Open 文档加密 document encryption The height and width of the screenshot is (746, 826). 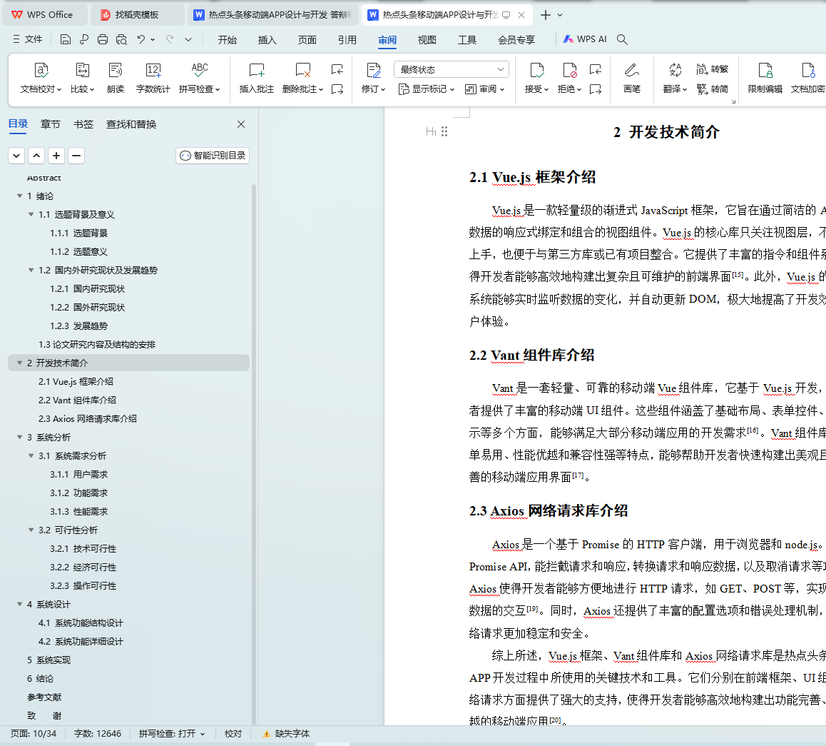[807, 78]
